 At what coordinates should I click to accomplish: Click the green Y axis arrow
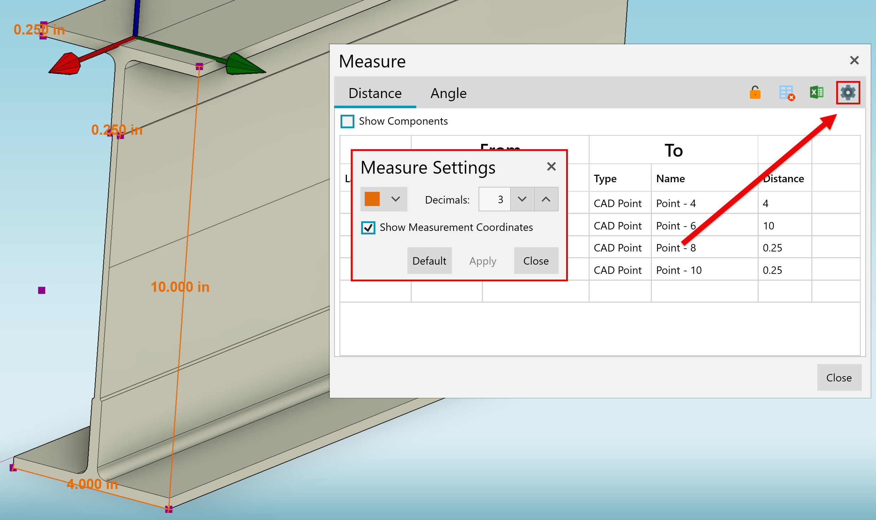click(246, 64)
